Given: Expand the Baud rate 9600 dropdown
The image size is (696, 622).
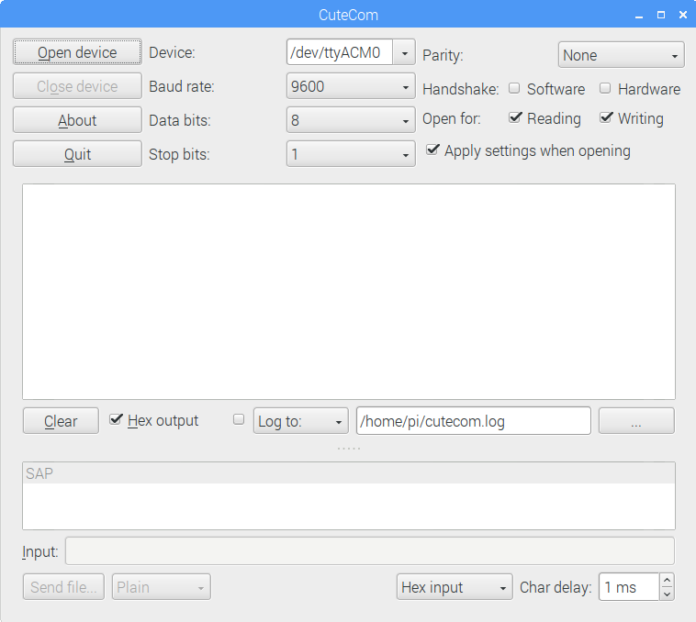Looking at the screenshot, I should point(351,86).
